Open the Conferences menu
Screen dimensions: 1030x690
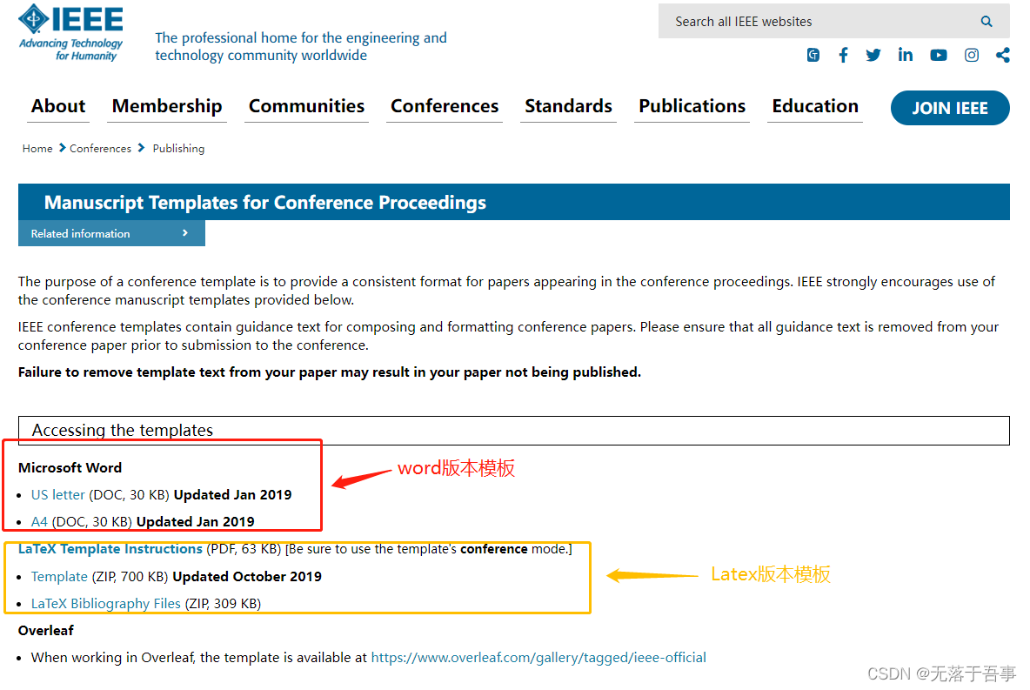[445, 106]
